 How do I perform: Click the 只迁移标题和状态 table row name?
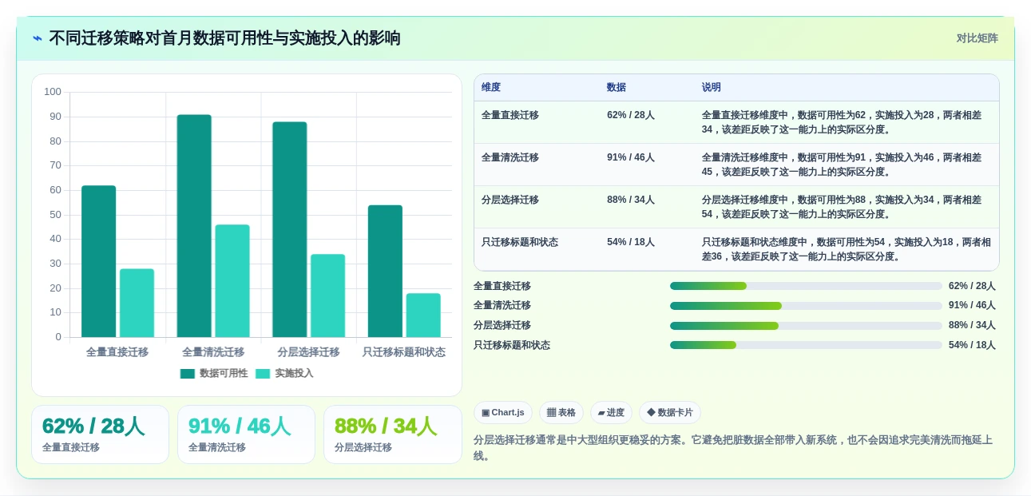pos(520,242)
